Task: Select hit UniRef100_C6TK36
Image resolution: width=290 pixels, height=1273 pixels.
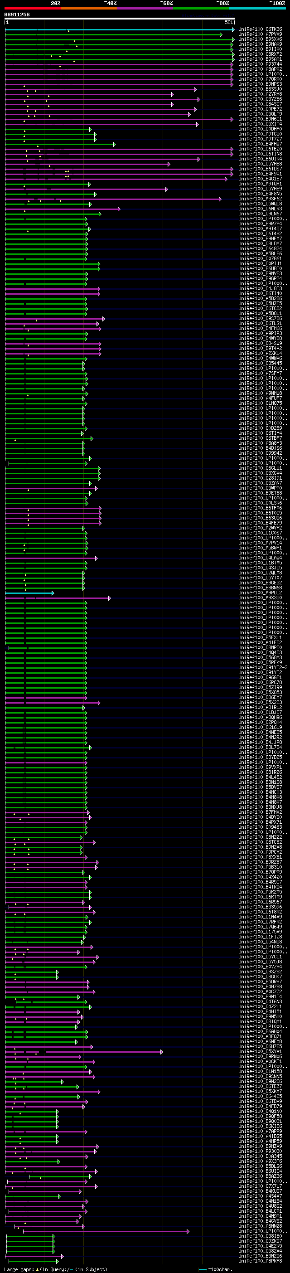Action: click(261, 29)
